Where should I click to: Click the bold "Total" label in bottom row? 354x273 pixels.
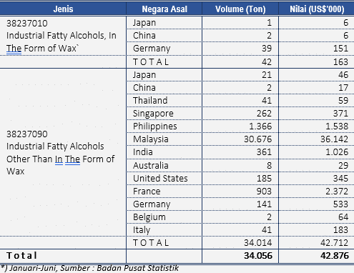click(x=21, y=256)
